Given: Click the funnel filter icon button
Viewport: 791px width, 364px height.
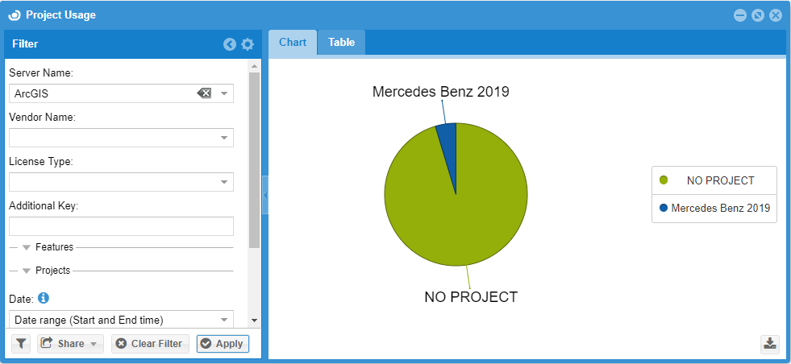Looking at the screenshot, I should point(22,344).
